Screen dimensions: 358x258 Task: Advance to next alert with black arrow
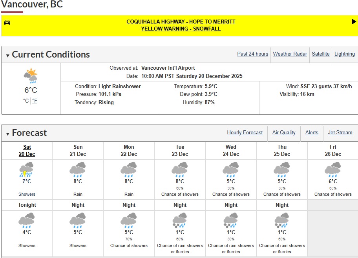354,22
